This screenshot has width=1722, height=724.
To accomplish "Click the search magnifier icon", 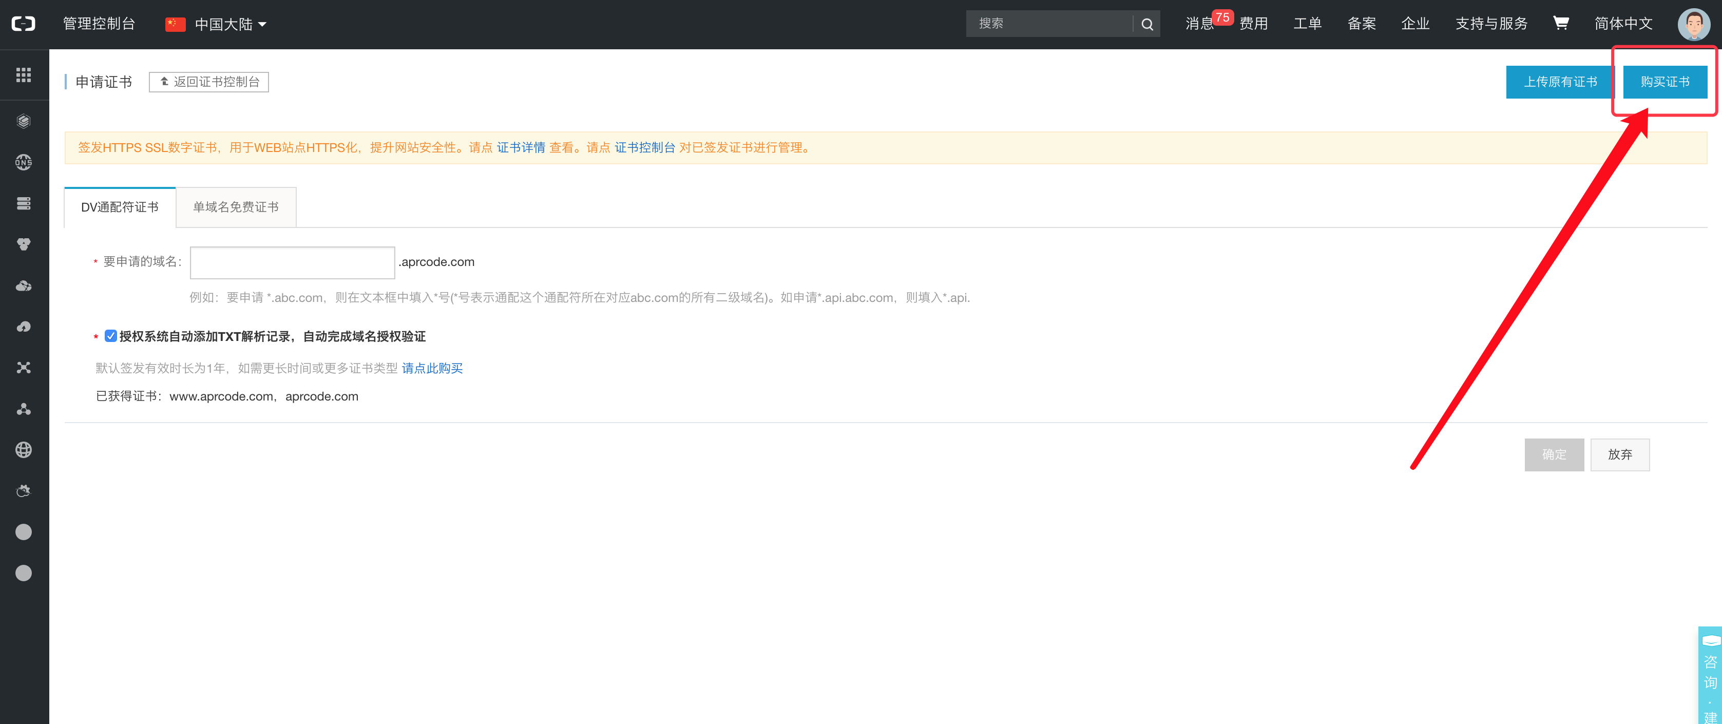I will pos(1147,24).
